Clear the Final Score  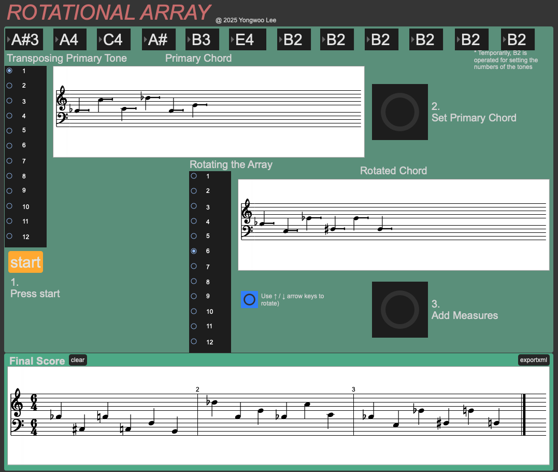click(x=78, y=360)
